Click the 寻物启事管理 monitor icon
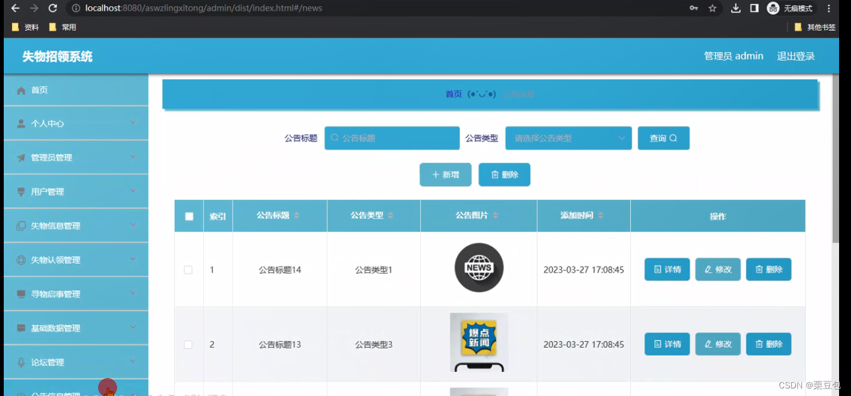Image resolution: width=851 pixels, height=396 pixels. tap(21, 293)
